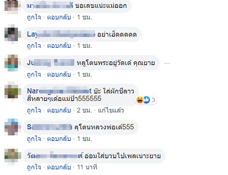The height and width of the screenshot is (175, 228).
Task: Reply to the อ่อมใส่บวบ comment via ตอบกลับ
Action: point(59,167)
